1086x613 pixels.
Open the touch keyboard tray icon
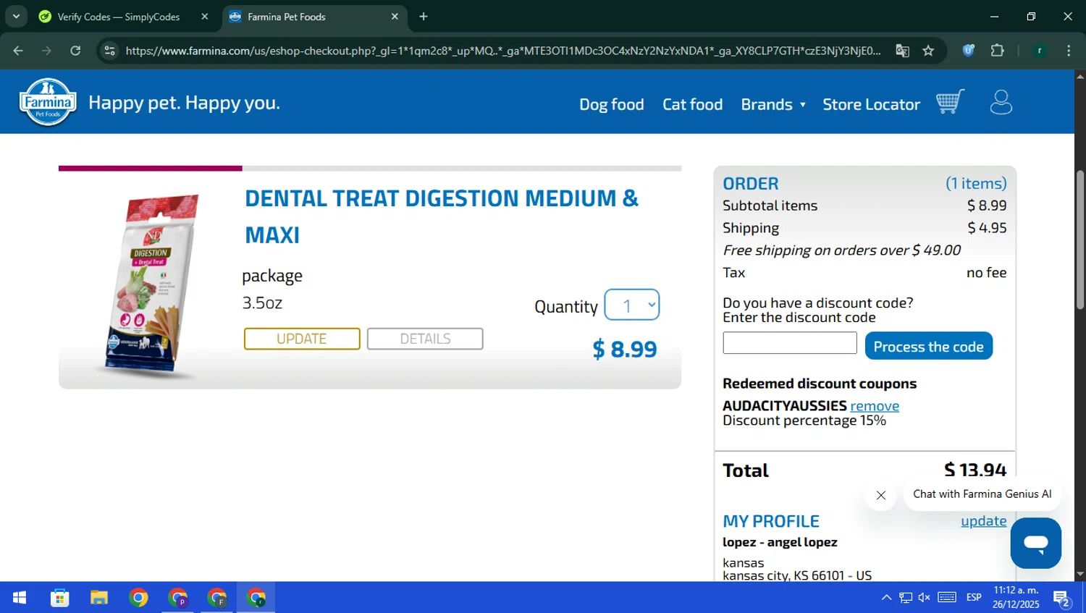(947, 597)
